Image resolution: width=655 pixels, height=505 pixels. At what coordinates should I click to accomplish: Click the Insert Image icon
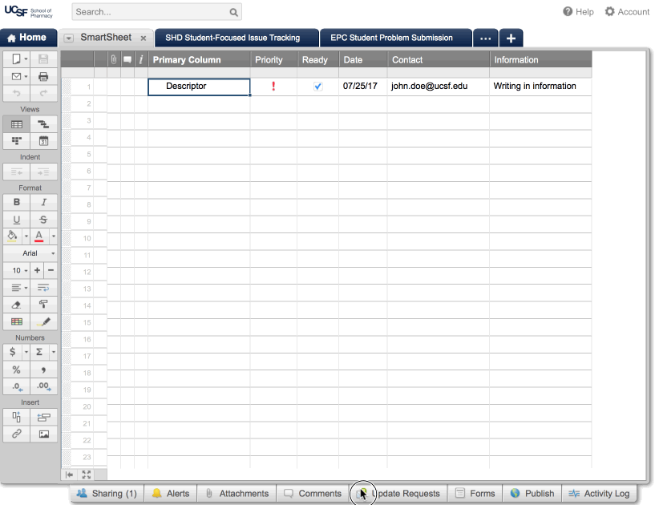tap(43, 434)
